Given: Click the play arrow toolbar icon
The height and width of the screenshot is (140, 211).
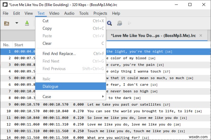Looking at the screenshot, I should [130, 23].
